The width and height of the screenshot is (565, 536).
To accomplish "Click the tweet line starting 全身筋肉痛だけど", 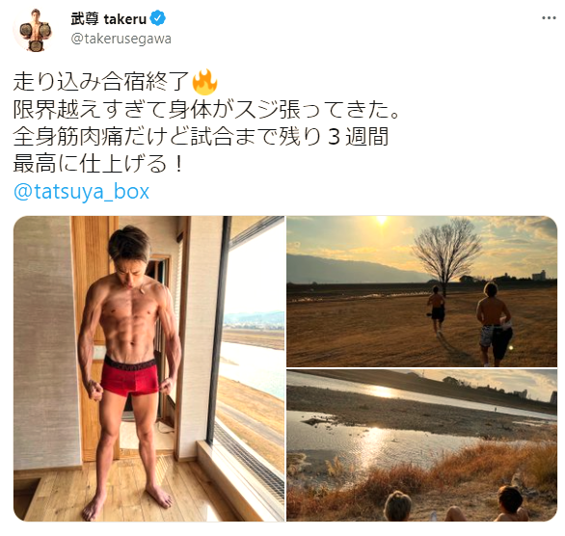I will click(202, 137).
